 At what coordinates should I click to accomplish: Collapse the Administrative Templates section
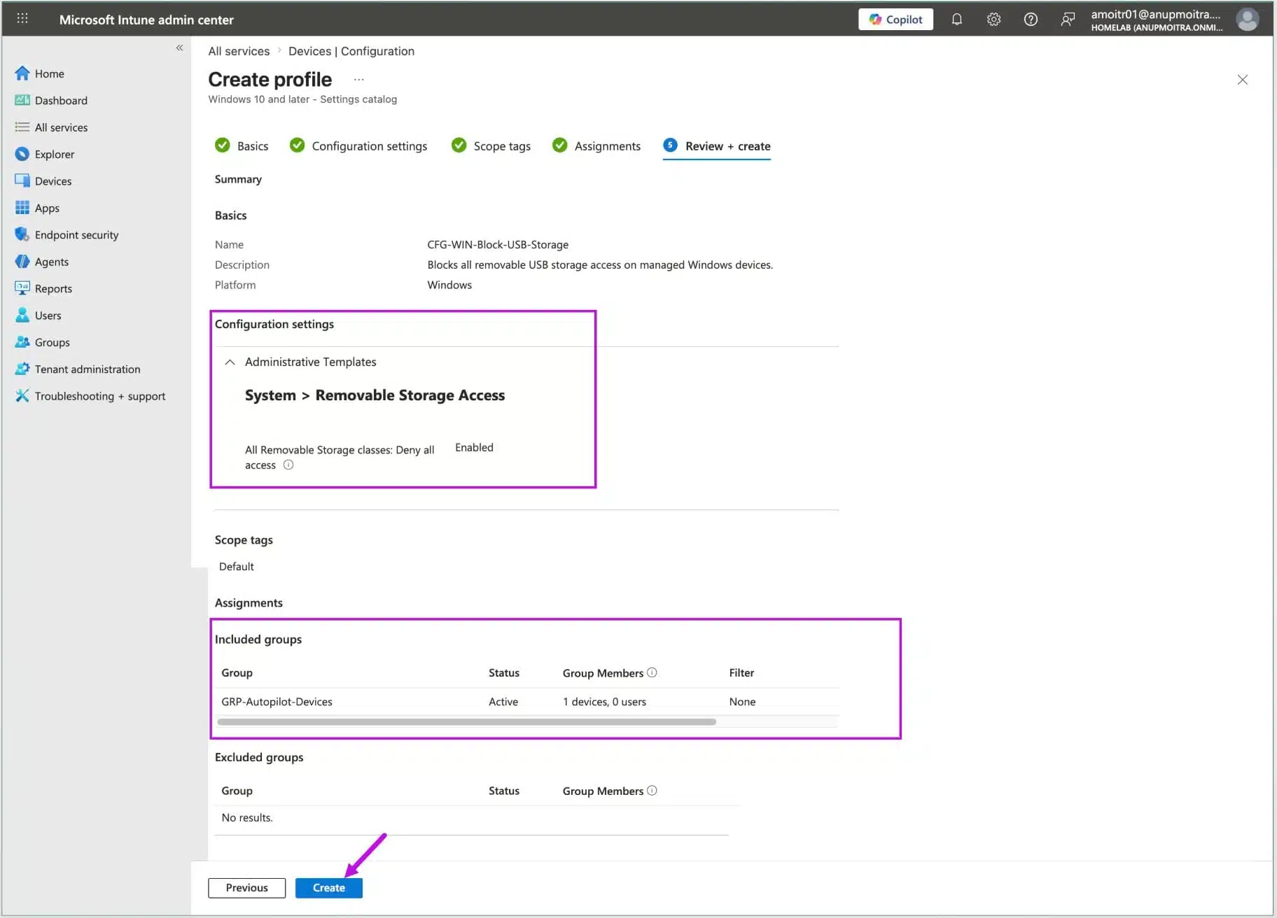230,362
